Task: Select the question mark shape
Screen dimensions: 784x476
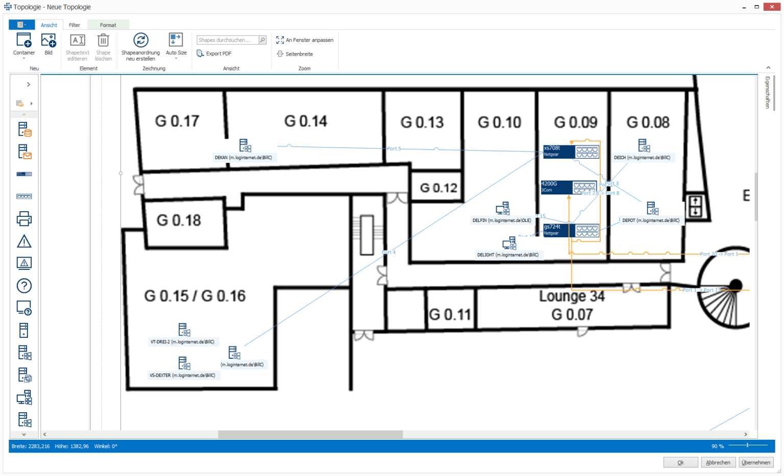Action: tap(24, 286)
